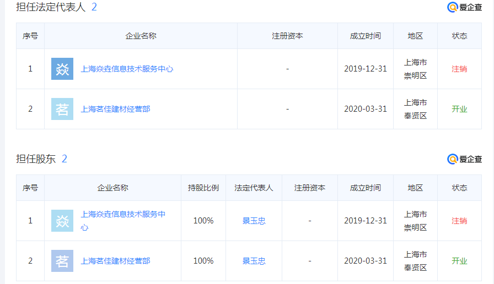This screenshot has height=284, width=494.
Task: Open 上海茗佳建材经营部 link in legal representative table
Action: (115, 109)
